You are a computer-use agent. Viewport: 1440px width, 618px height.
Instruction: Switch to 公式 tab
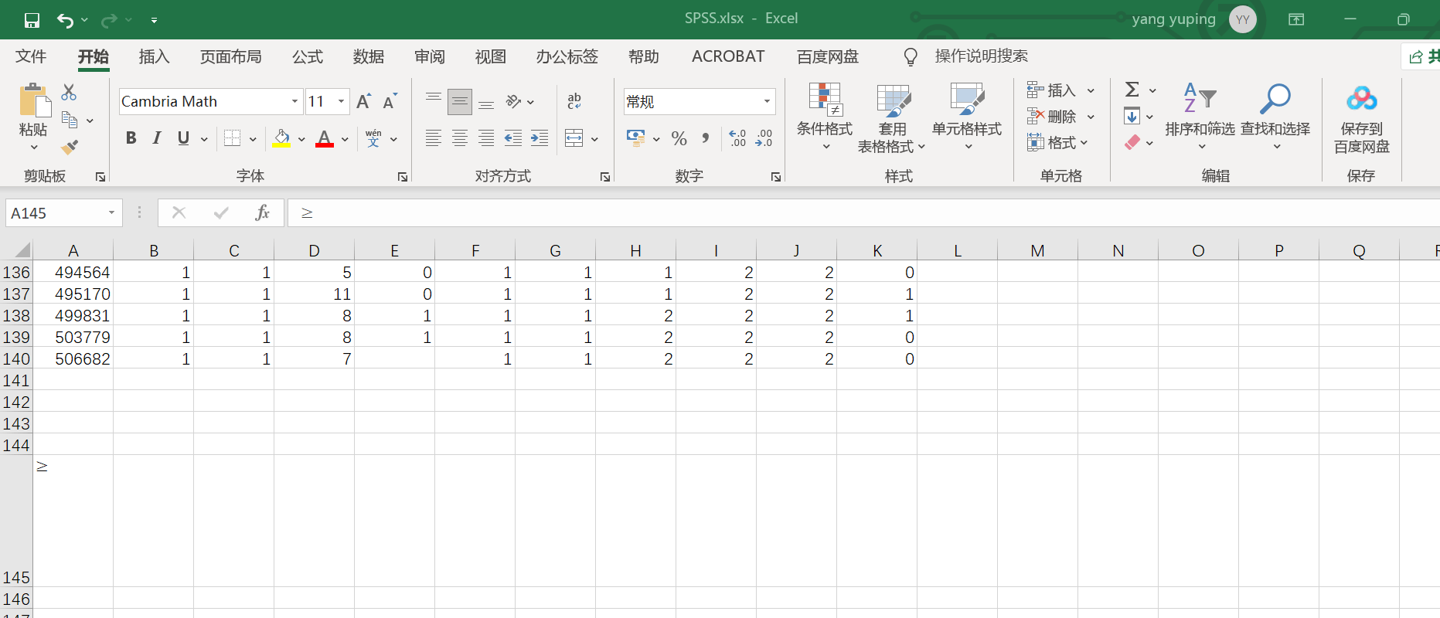307,56
